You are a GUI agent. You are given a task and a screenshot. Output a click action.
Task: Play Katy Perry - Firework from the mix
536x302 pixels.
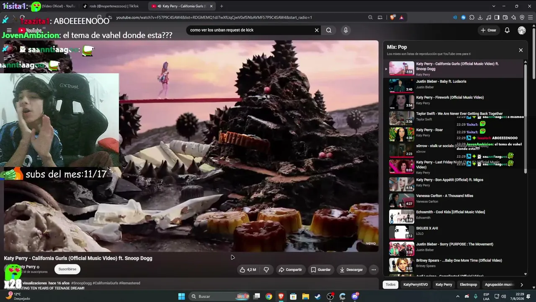[x=454, y=101]
